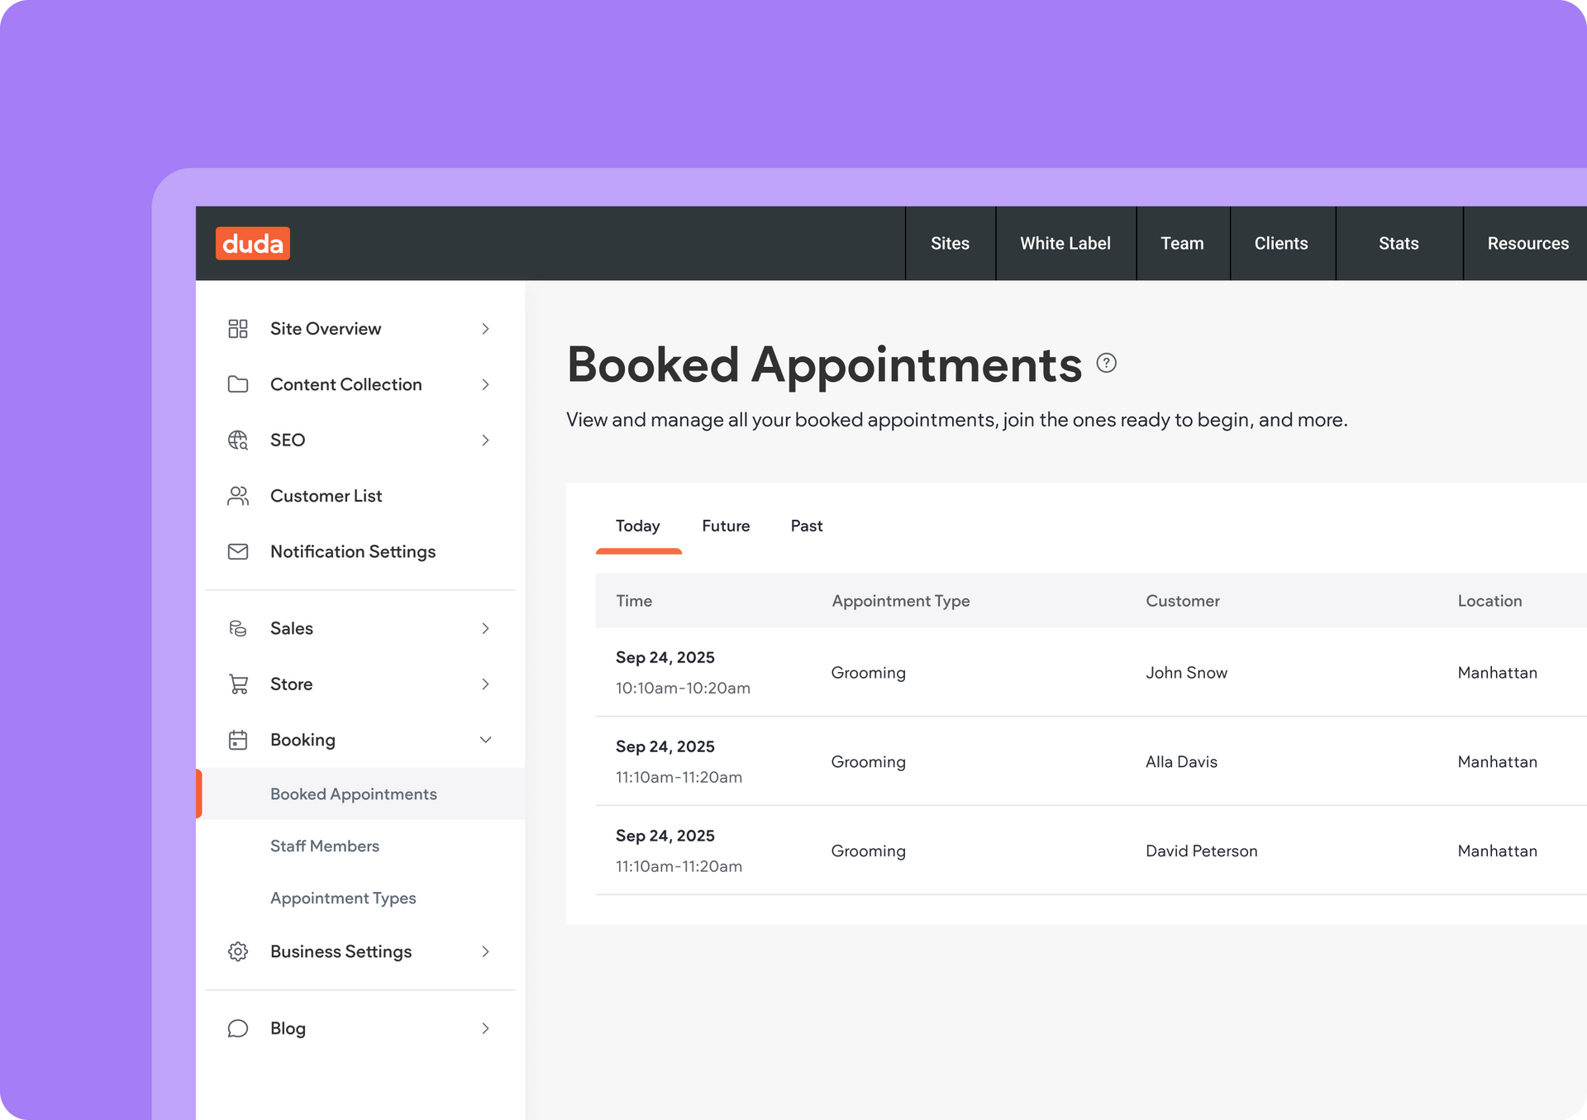Click the Business Settings gear icon

[x=238, y=951]
